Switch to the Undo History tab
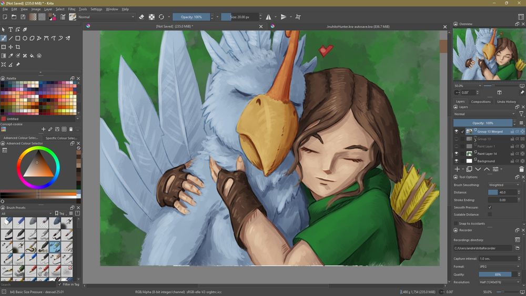The width and height of the screenshot is (526, 296). coord(507,101)
